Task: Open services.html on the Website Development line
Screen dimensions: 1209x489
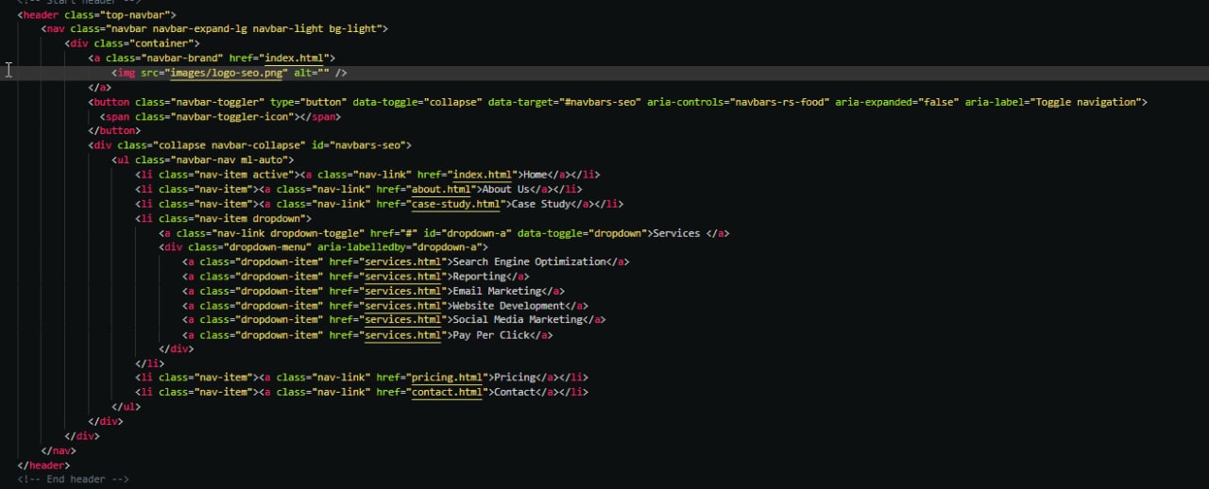Action: [403, 306]
